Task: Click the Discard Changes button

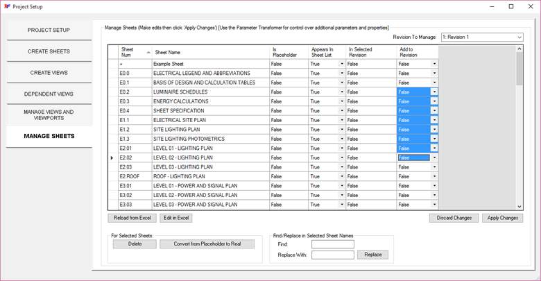Action: (453, 218)
